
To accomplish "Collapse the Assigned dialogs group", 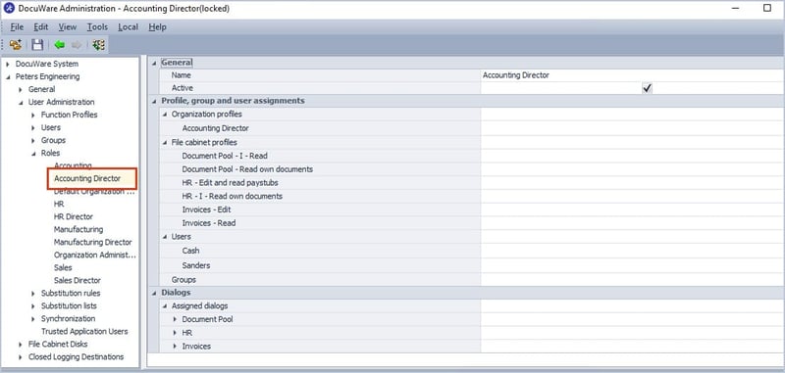I will pos(165,306).
